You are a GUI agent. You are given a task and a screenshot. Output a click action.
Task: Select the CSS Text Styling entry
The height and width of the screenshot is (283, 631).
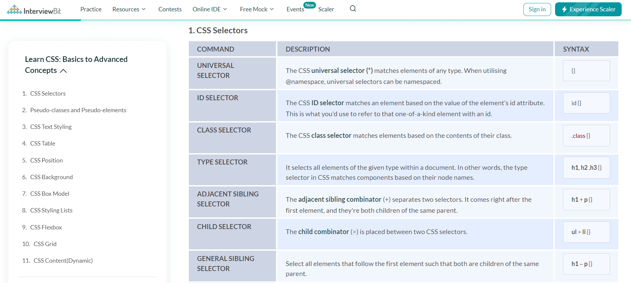[51, 127]
